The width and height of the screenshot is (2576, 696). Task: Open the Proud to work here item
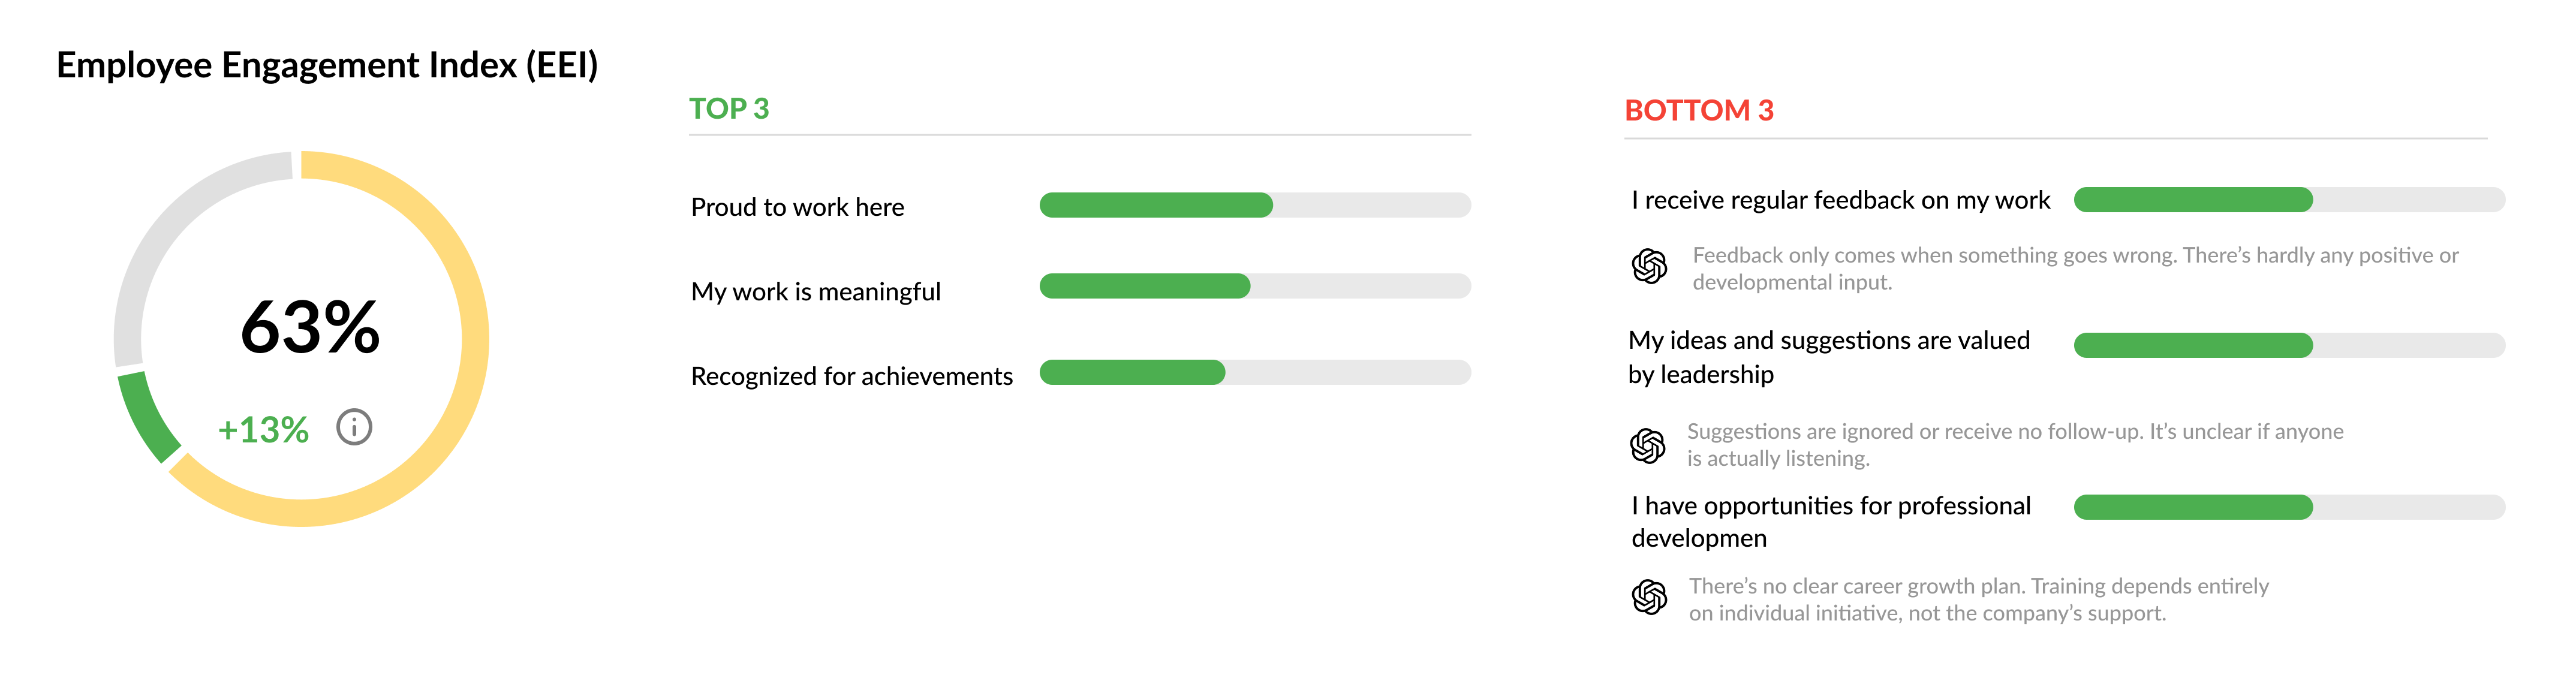(x=797, y=207)
